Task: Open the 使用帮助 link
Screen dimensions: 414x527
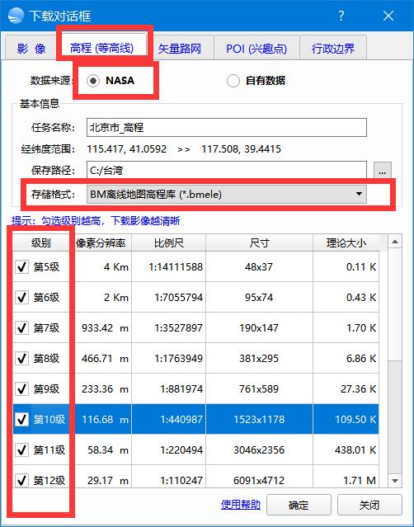Action: (x=241, y=504)
